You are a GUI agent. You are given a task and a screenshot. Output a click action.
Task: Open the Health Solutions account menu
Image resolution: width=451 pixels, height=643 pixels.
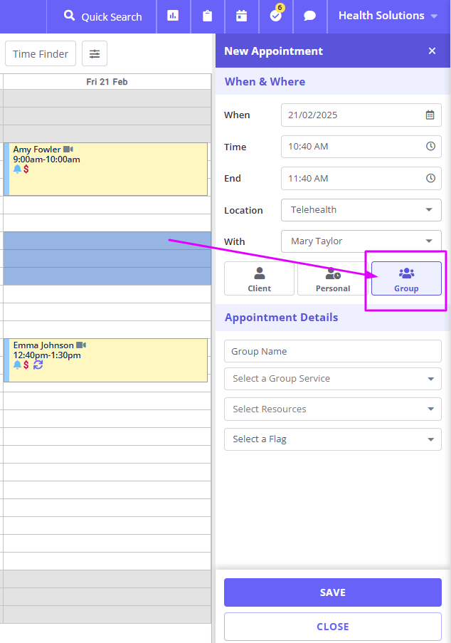388,16
